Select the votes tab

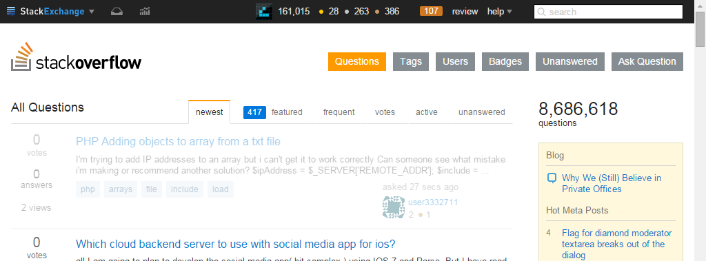pyautogui.click(x=385, y=112)
